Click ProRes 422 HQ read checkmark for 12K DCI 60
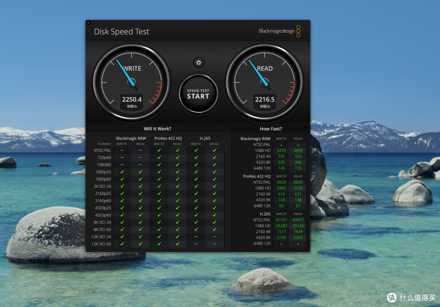This screenshot has height=307, width=440. (x=177, y=244)
